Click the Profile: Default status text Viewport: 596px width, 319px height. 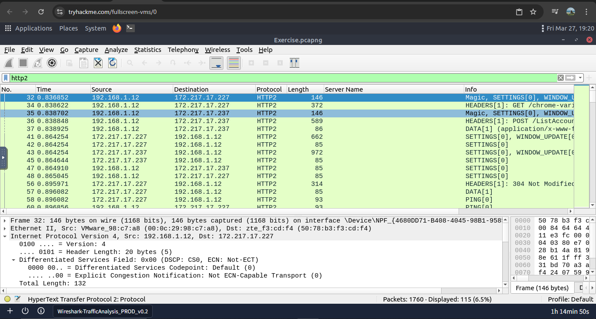570,299
